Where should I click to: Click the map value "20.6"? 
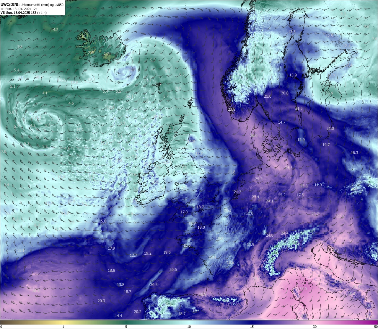pyautogui.click(x=173, y=269)
